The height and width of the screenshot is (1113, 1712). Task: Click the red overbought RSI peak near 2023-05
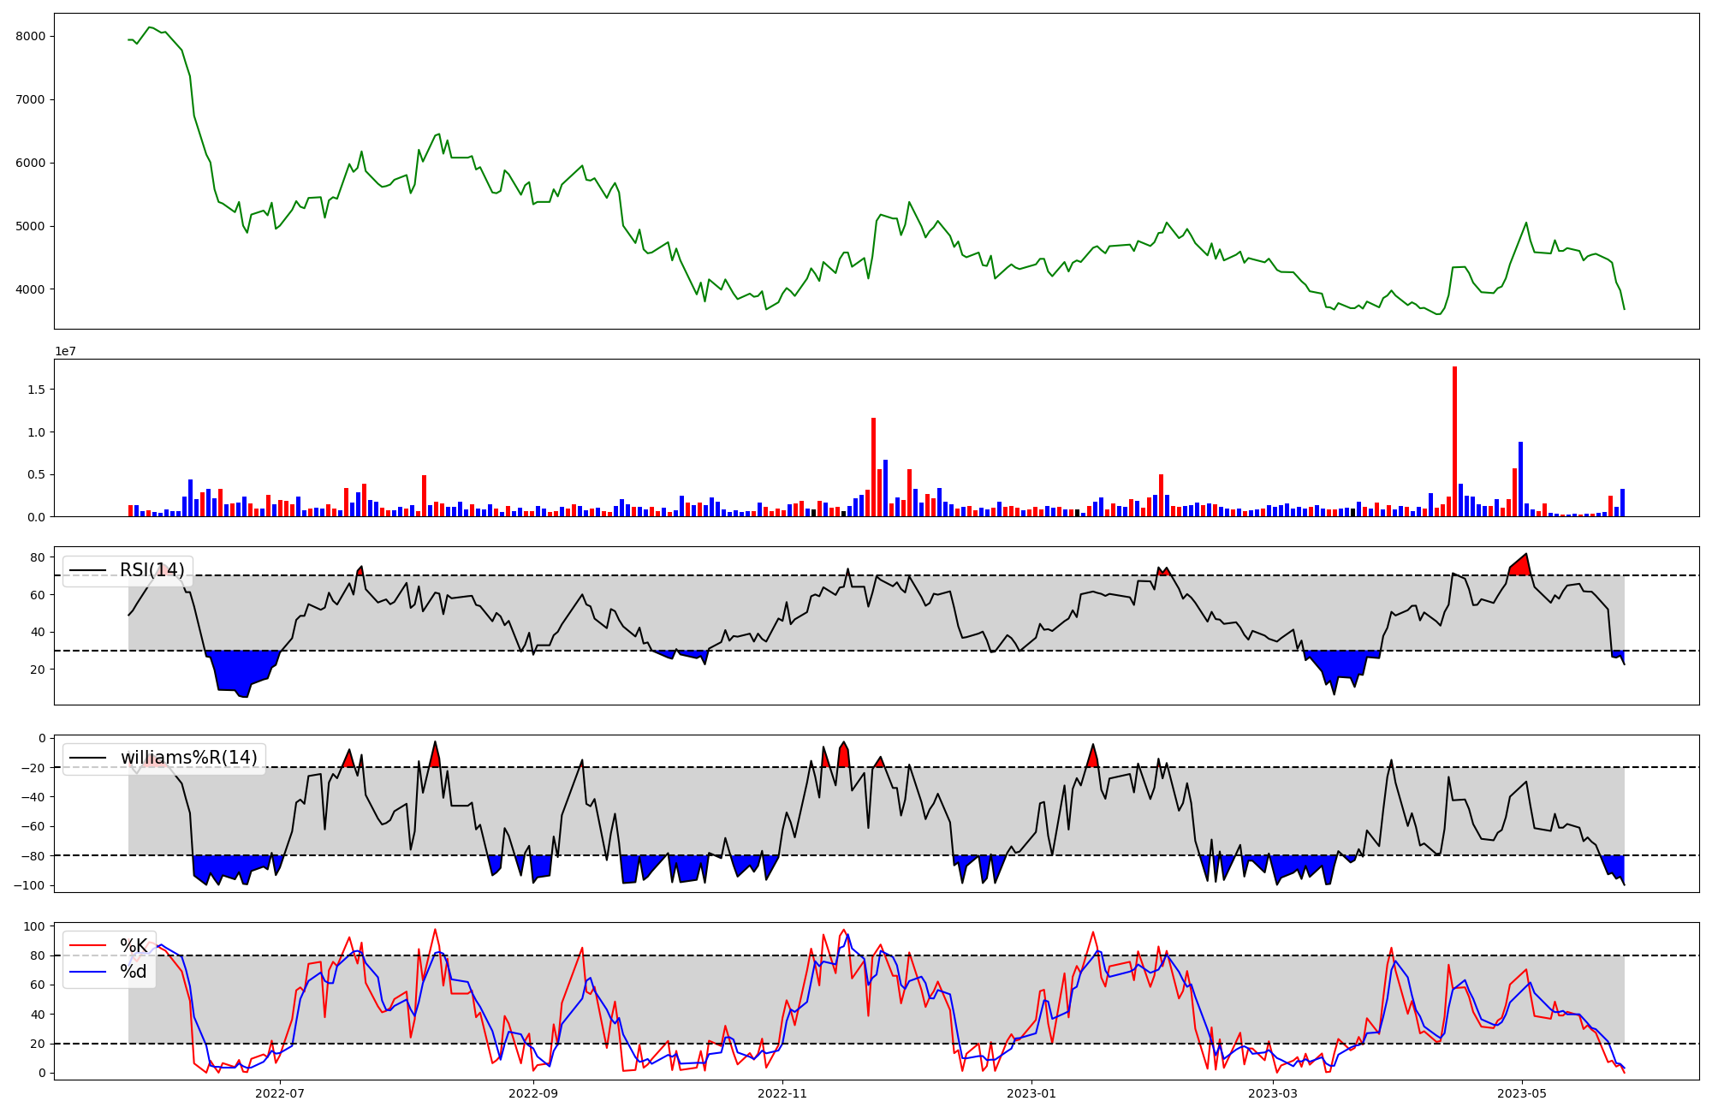pyautogui.click(x=1521, y=567)
